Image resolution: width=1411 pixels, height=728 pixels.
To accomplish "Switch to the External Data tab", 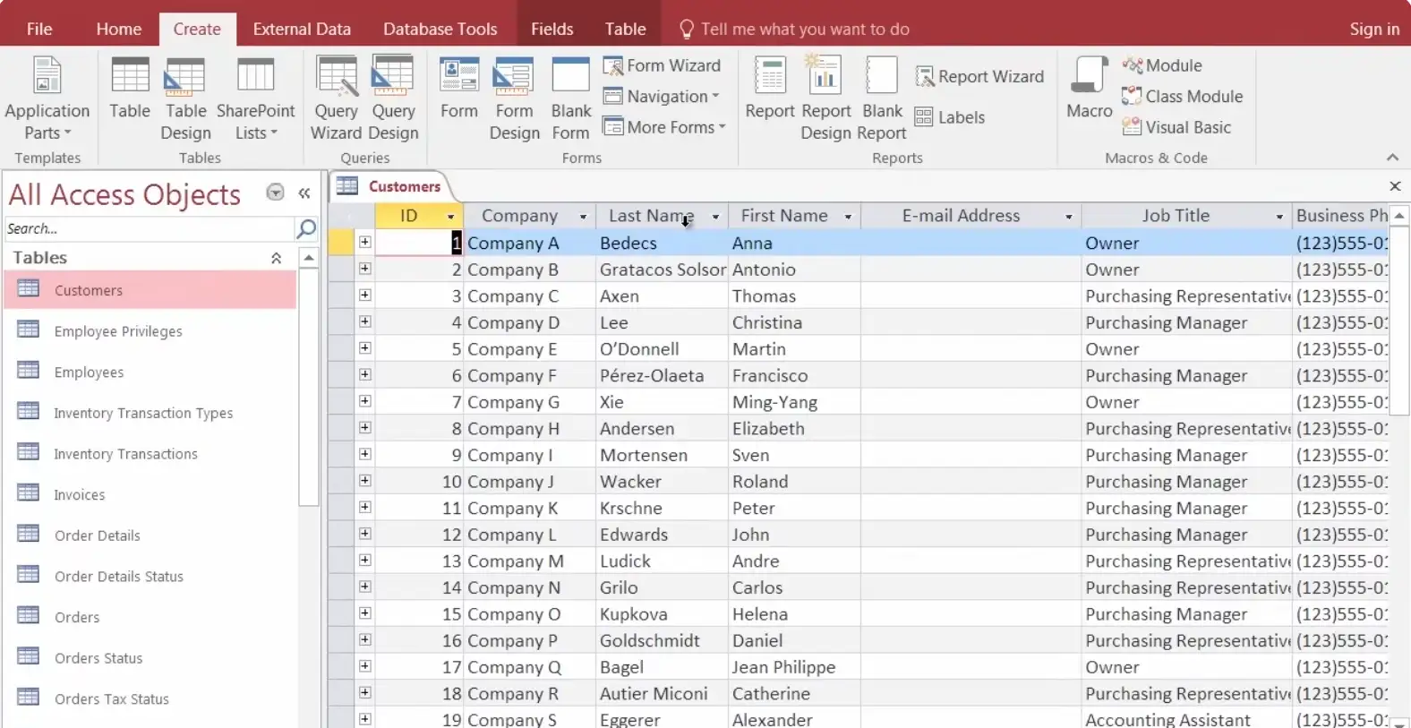I will coord(302,29).
